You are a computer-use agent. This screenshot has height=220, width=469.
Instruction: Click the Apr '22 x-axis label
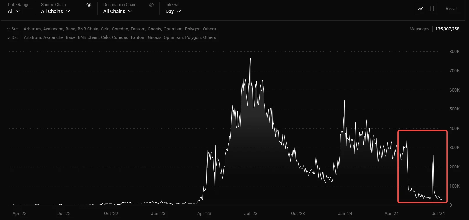pyautogui.click(x=19, y=214)
